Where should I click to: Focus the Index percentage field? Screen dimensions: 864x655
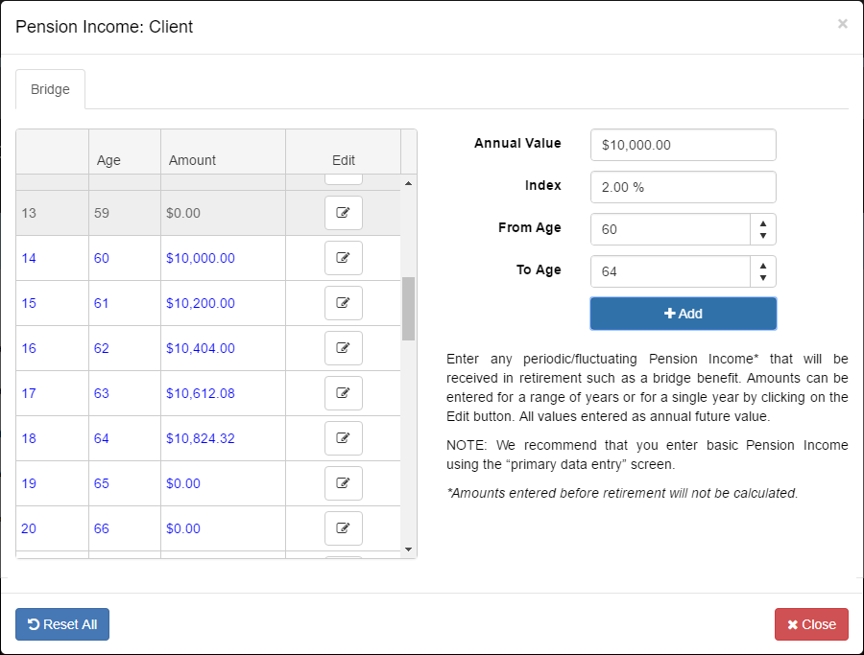pyautogui.click(x=683, y=187)
